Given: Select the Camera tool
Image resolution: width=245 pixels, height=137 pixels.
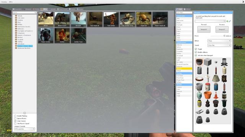Looking at the screenshot, I should tap(184, 87).
